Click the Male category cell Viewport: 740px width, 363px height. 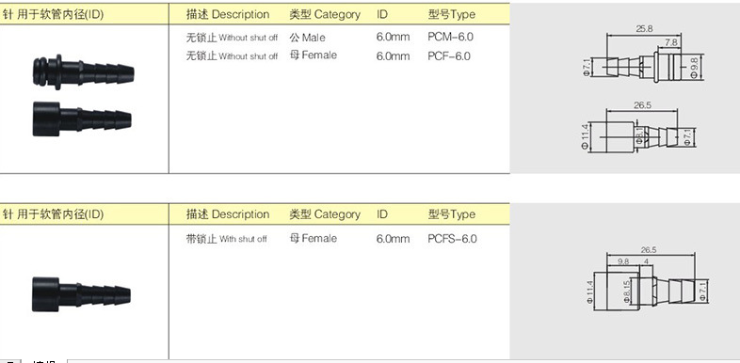(307, 38)
